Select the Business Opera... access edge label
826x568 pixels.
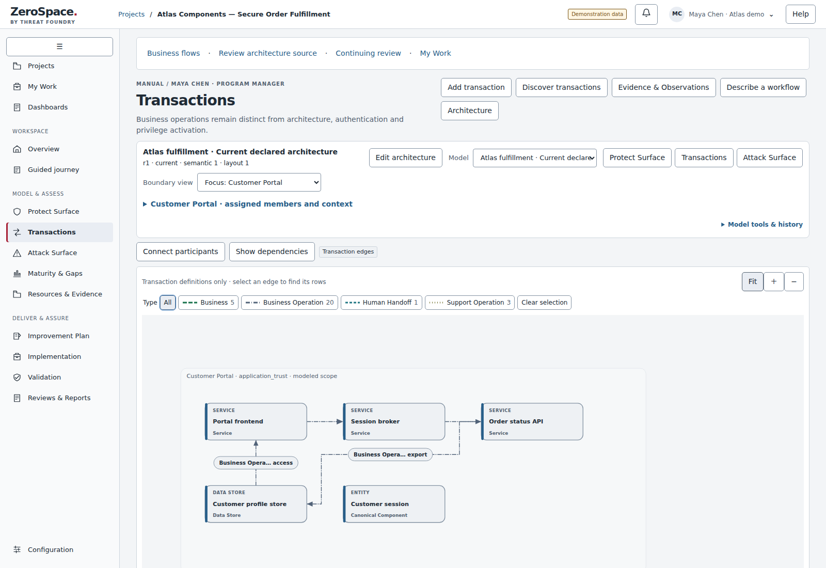point(256,463)
